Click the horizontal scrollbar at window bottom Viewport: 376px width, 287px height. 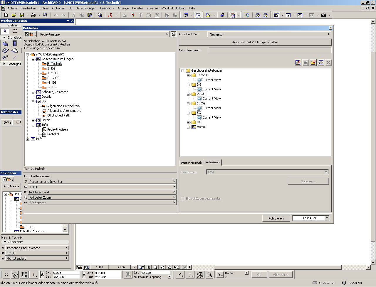[x=278, y=267]
